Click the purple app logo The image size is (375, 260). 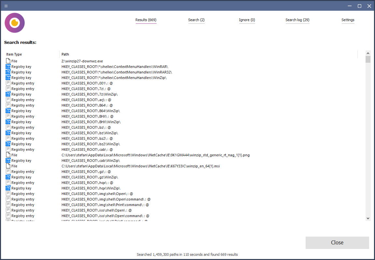[15, 23]
